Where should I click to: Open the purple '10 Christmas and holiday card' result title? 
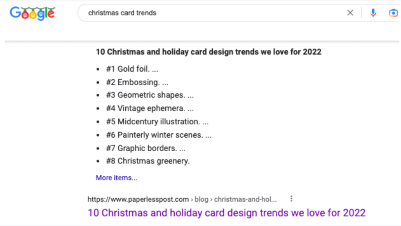[226, 213]
